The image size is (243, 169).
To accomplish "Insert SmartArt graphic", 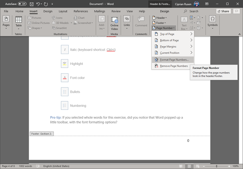I will (x=59, y=28).
